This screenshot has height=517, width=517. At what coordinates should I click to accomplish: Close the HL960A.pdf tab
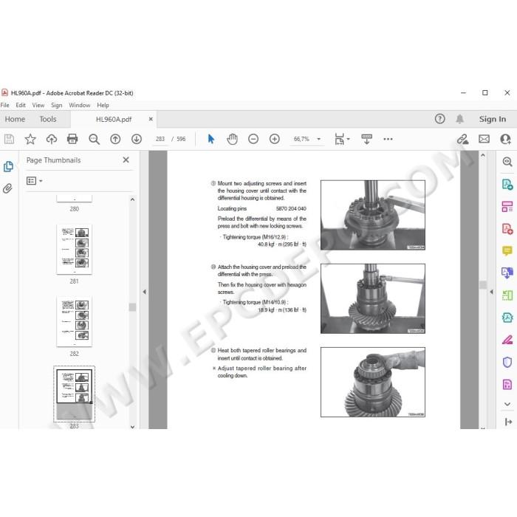151,119
